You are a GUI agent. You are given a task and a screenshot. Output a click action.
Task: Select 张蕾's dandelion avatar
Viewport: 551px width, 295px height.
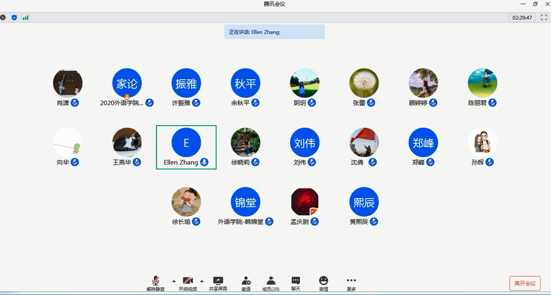point(364,83)
